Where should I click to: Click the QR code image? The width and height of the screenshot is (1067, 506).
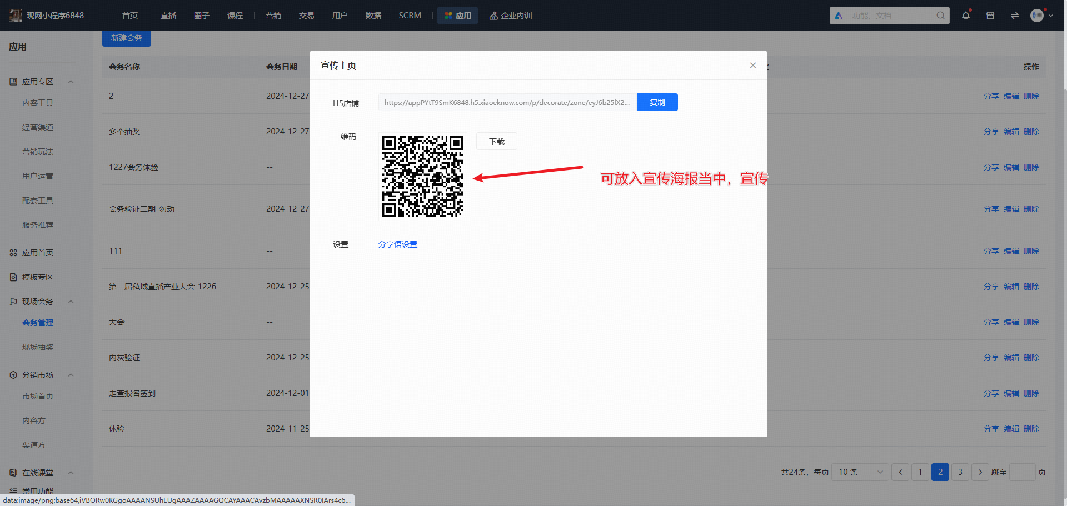(x=423, y=176)
